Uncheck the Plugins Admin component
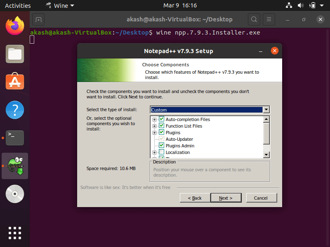This screenshot has height=247, width=330. pyautogui.click(x=161, y=146)
